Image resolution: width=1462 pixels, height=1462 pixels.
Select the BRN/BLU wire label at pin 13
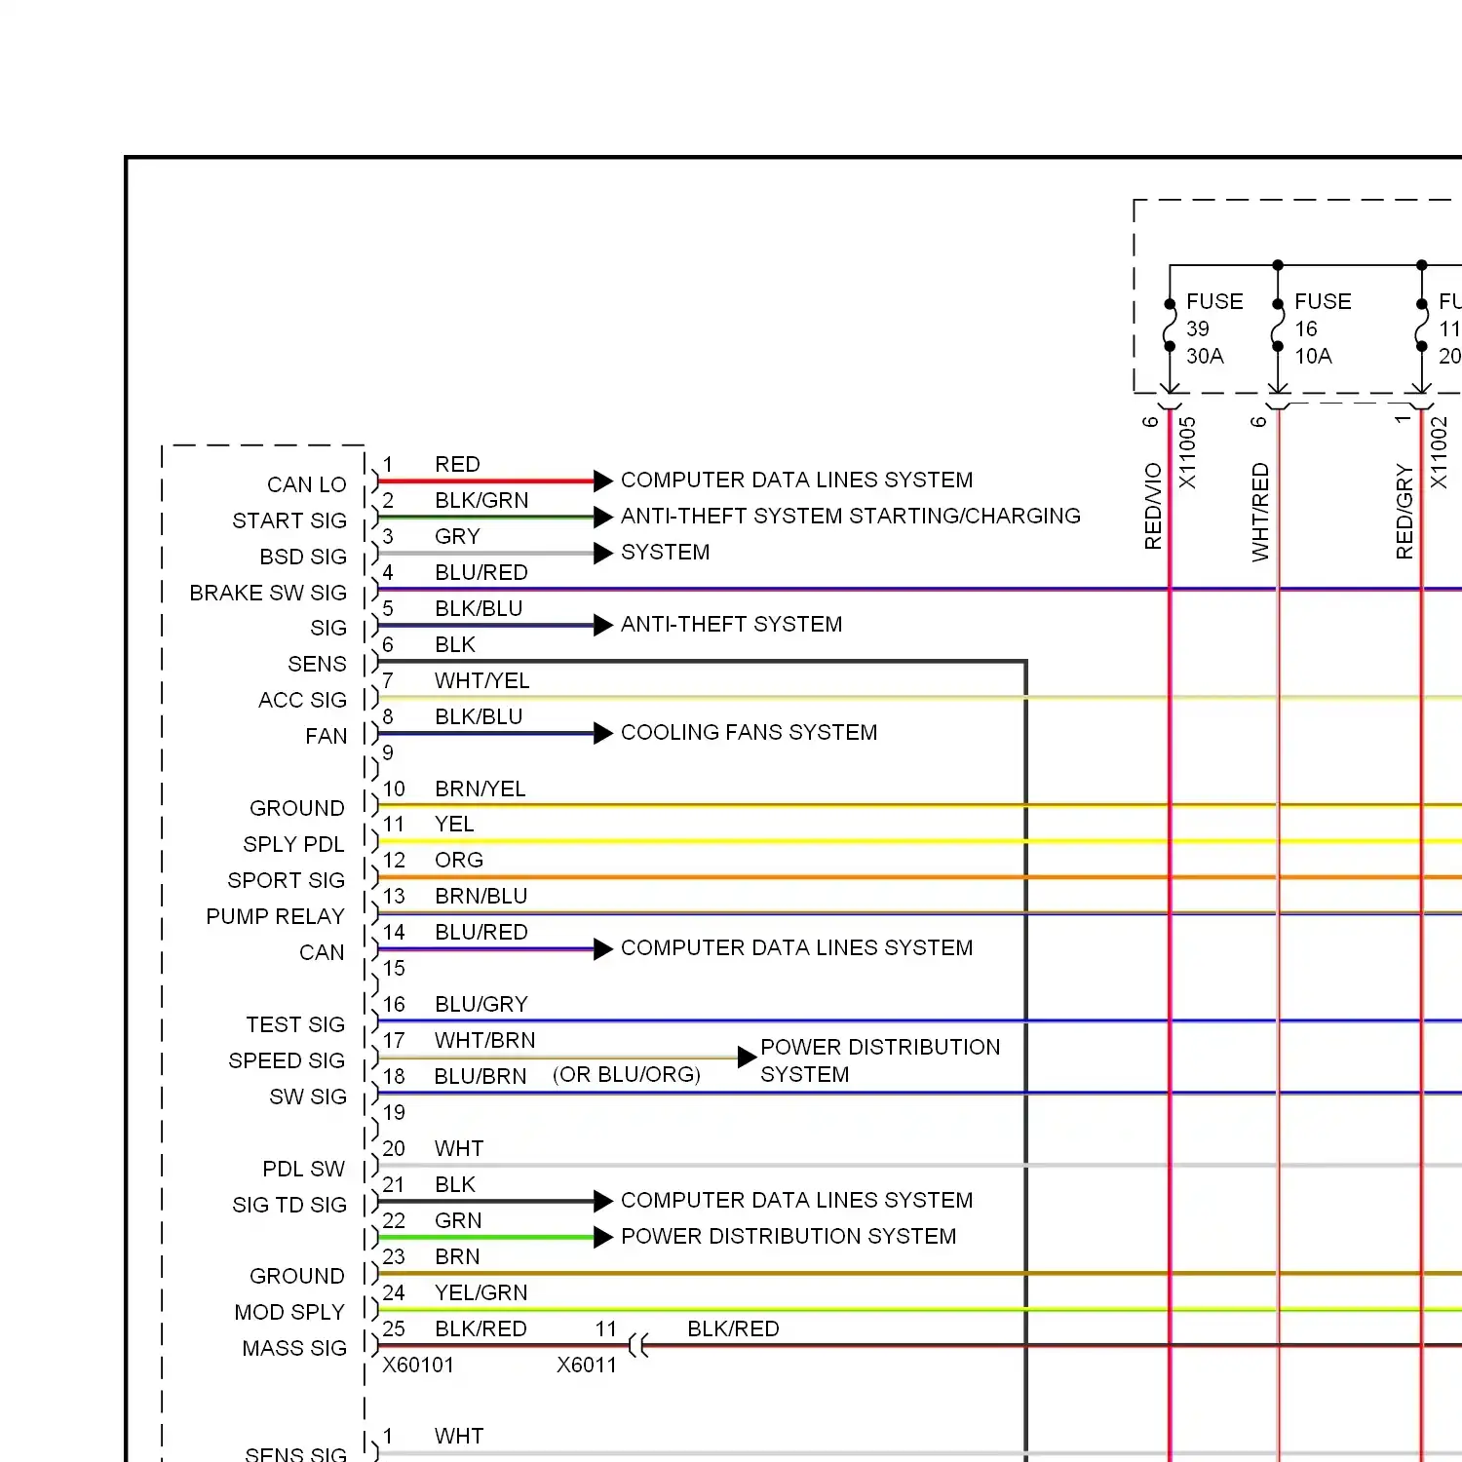[481, 896]
